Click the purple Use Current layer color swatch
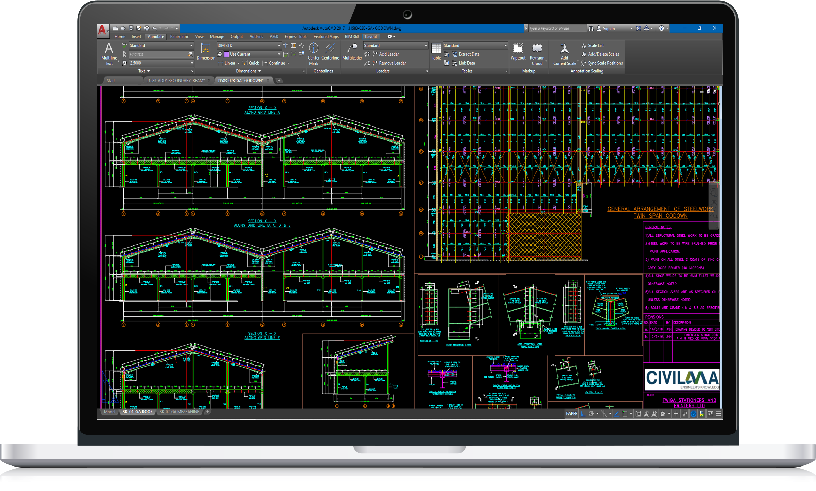816x491 pixels. coord(226,54)
